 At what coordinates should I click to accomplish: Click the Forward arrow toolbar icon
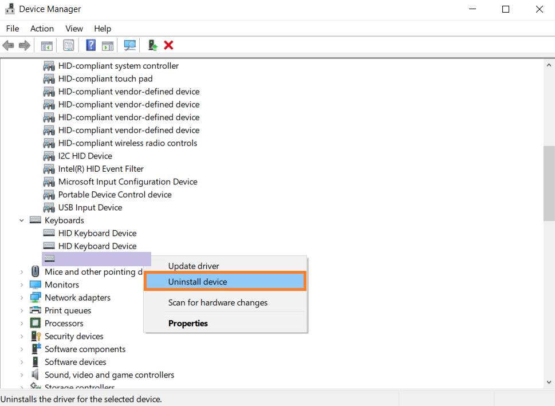[x=24, y=45]
